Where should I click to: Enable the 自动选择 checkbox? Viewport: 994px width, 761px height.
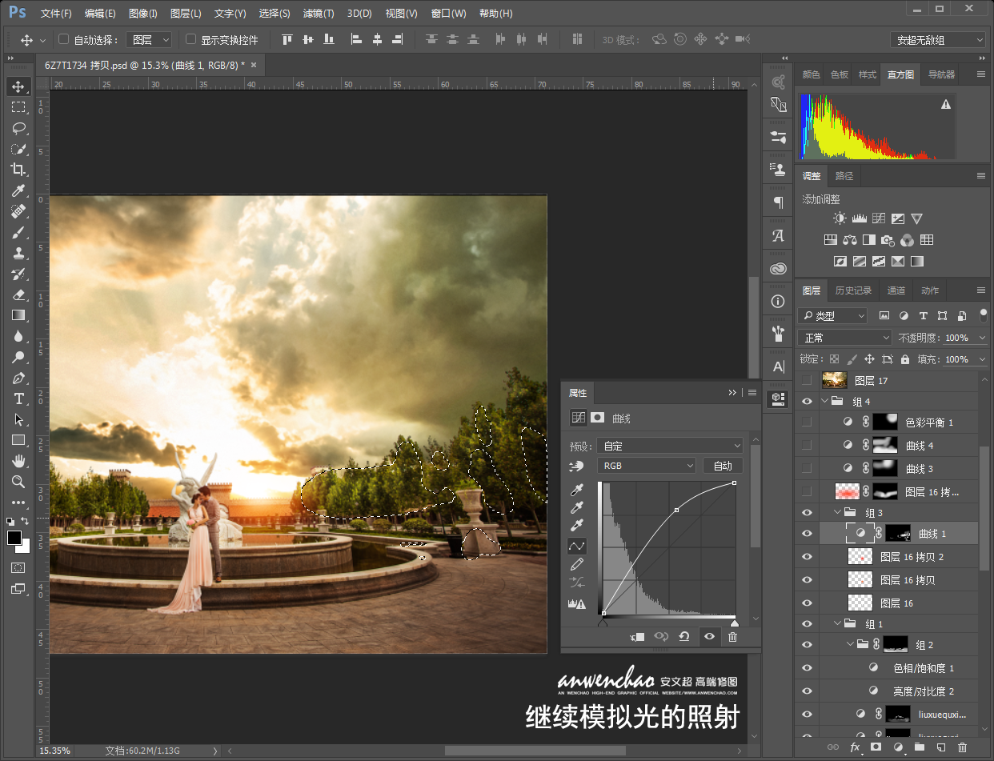tap(64, 39)
